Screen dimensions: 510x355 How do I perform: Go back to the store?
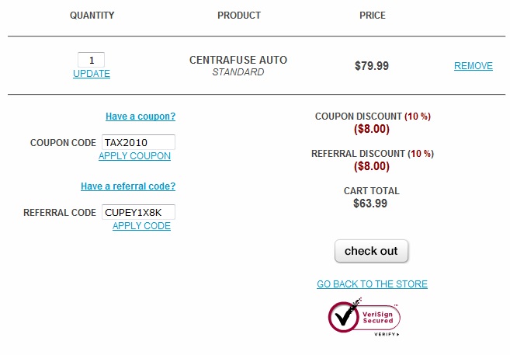(x=372, y=284)
